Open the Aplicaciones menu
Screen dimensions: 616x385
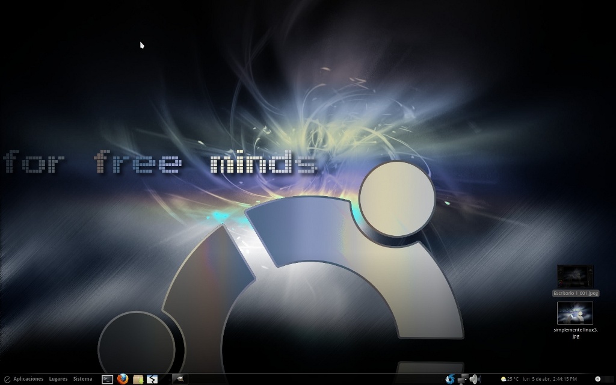tap(28, 379)
